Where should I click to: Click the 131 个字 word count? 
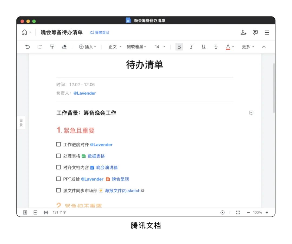[x=59, y=212]
